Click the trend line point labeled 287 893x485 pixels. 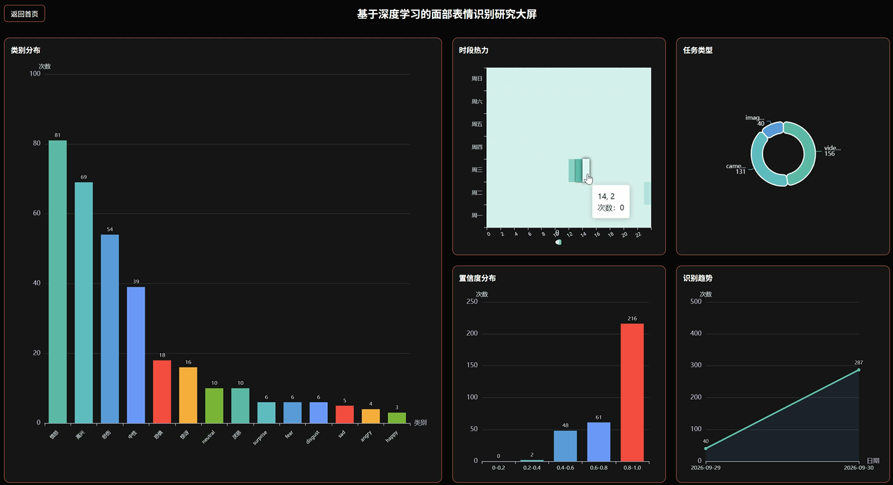coord(858,370)
